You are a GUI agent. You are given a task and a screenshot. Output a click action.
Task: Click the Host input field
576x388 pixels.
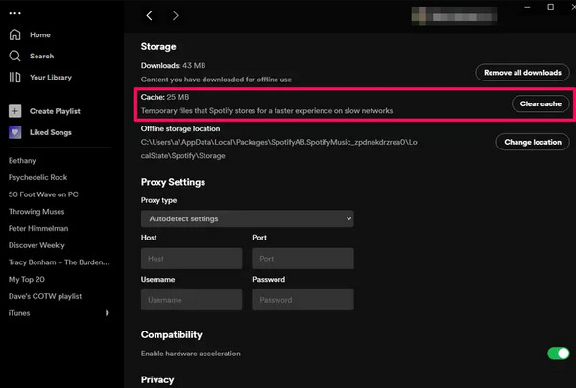tap(191, 258)
